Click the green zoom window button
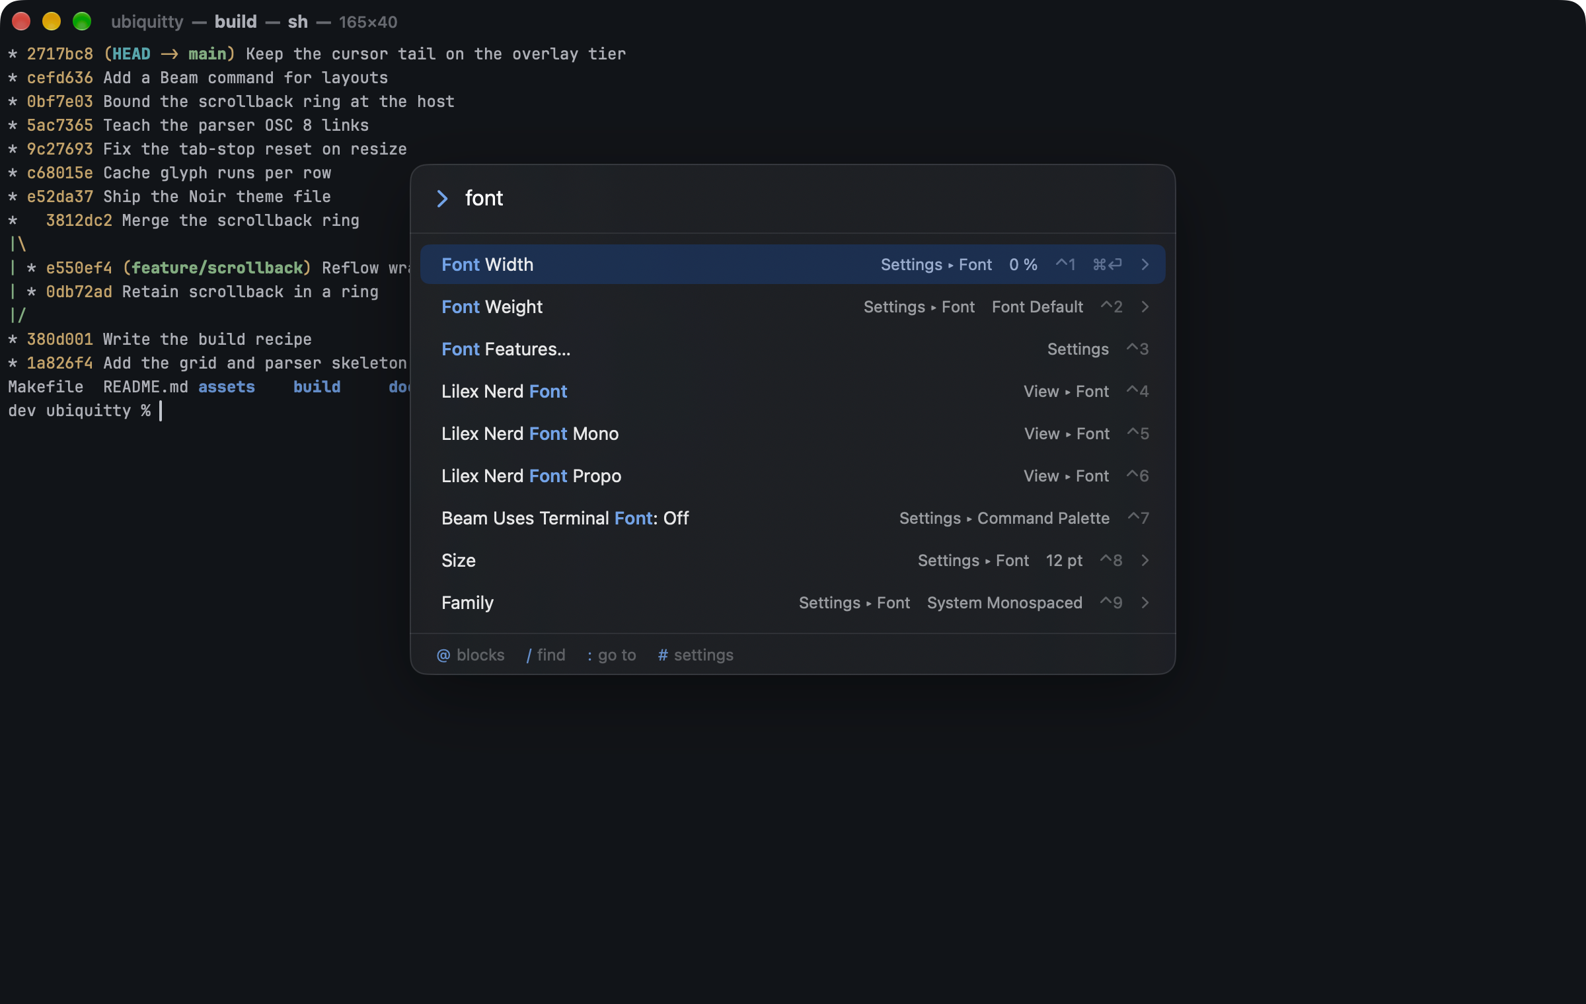The width and height of the screenshot is (1586, 1004). [x=82, y=22]
